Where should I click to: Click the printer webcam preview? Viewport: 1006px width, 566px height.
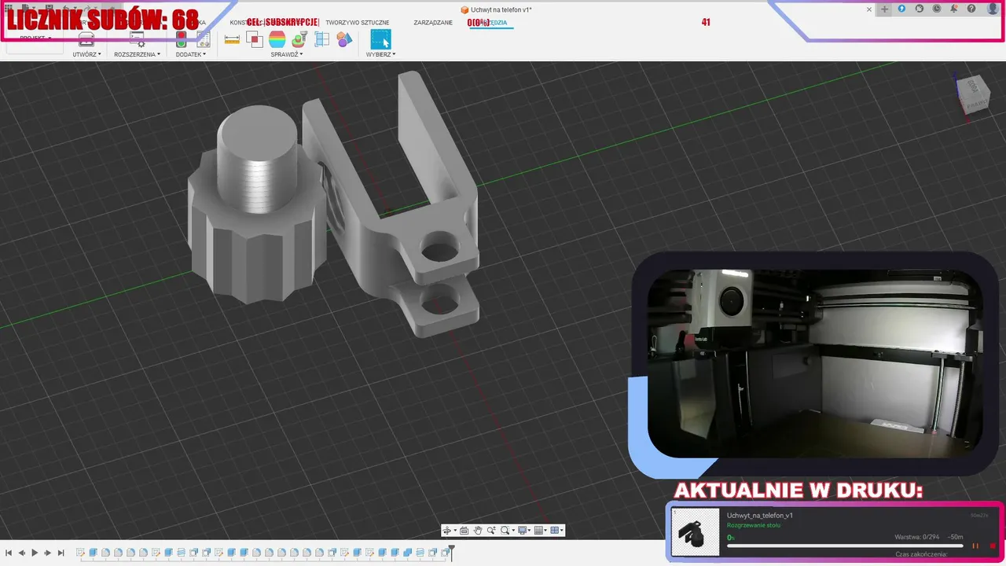[815, 363]
